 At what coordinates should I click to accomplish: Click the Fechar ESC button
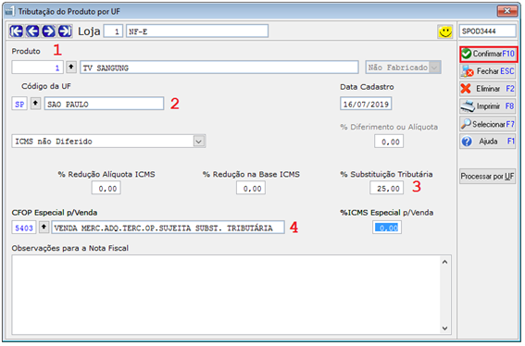tap(487, 71)
